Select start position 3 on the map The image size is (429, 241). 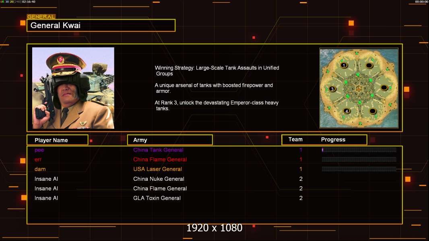tap(332, 89)
